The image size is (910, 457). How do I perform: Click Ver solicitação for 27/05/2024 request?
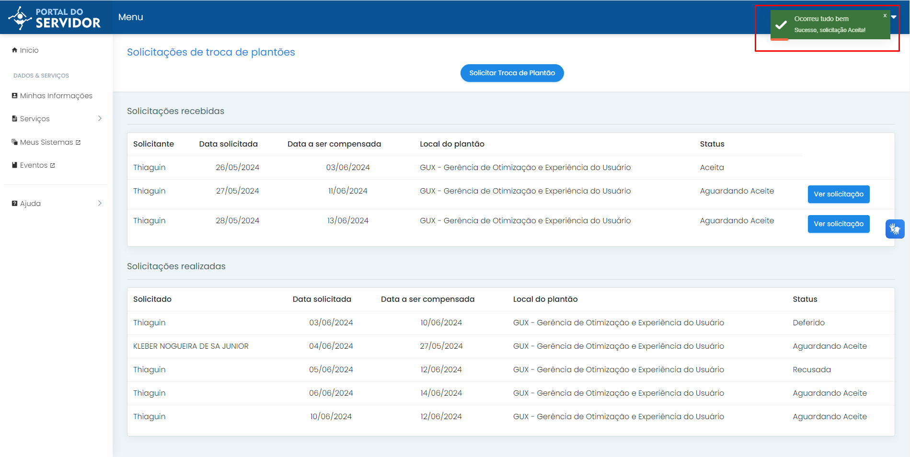(x=838, y=194)
